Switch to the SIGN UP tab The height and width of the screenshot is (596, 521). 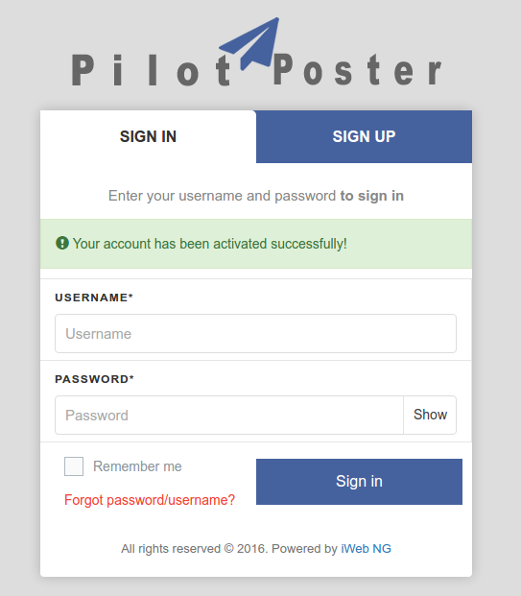coord(364,136)
